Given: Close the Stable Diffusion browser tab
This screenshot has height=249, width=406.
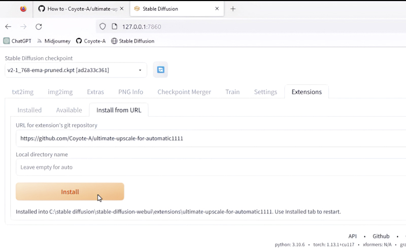Looking at the screenshot, I should (x=217, y=9).
